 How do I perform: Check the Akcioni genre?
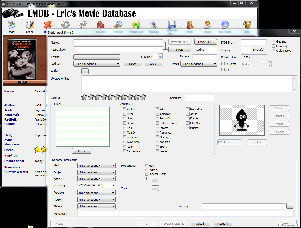(x=124, y=109)
